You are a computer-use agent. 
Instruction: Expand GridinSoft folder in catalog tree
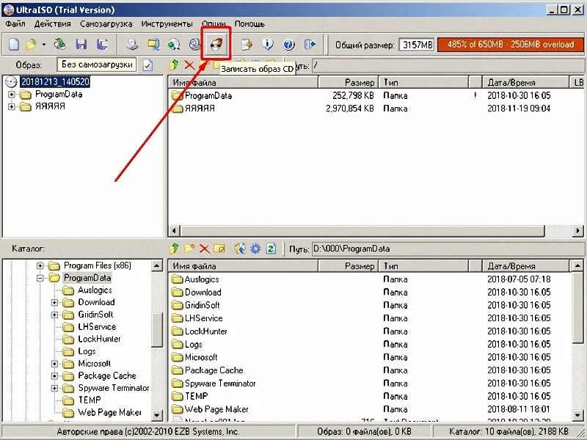click(54, 315)
